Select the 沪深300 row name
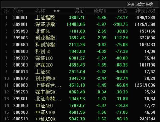This screenshot has height=122, width=160. (x=44, y=65)
